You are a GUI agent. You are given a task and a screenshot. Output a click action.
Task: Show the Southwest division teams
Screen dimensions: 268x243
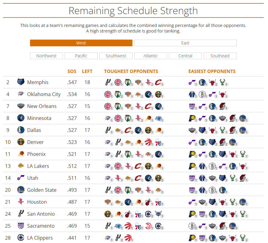(116, 56)
